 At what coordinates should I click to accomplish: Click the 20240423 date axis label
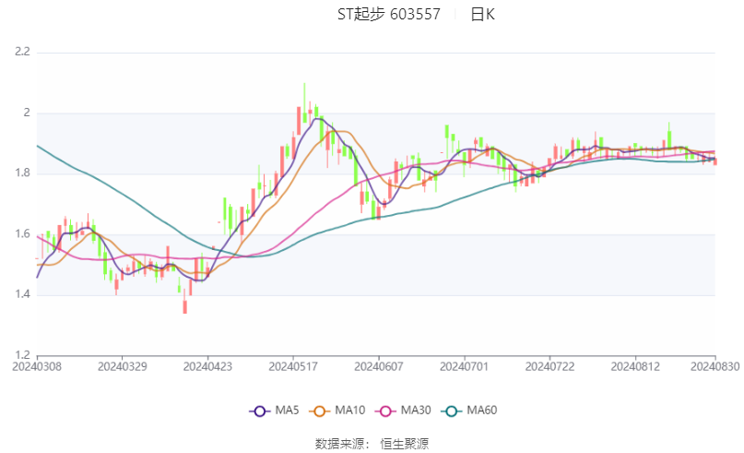tap(207, 367)
